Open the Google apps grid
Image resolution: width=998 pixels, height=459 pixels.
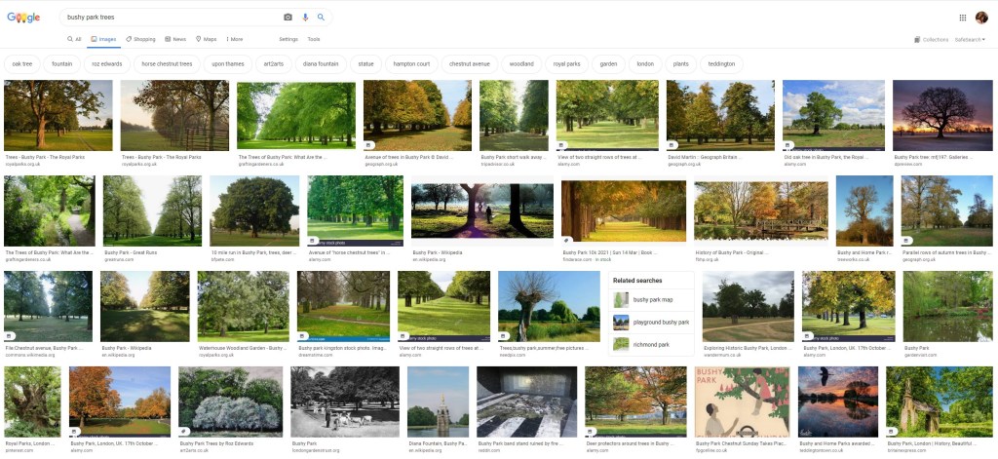[963, 18]
